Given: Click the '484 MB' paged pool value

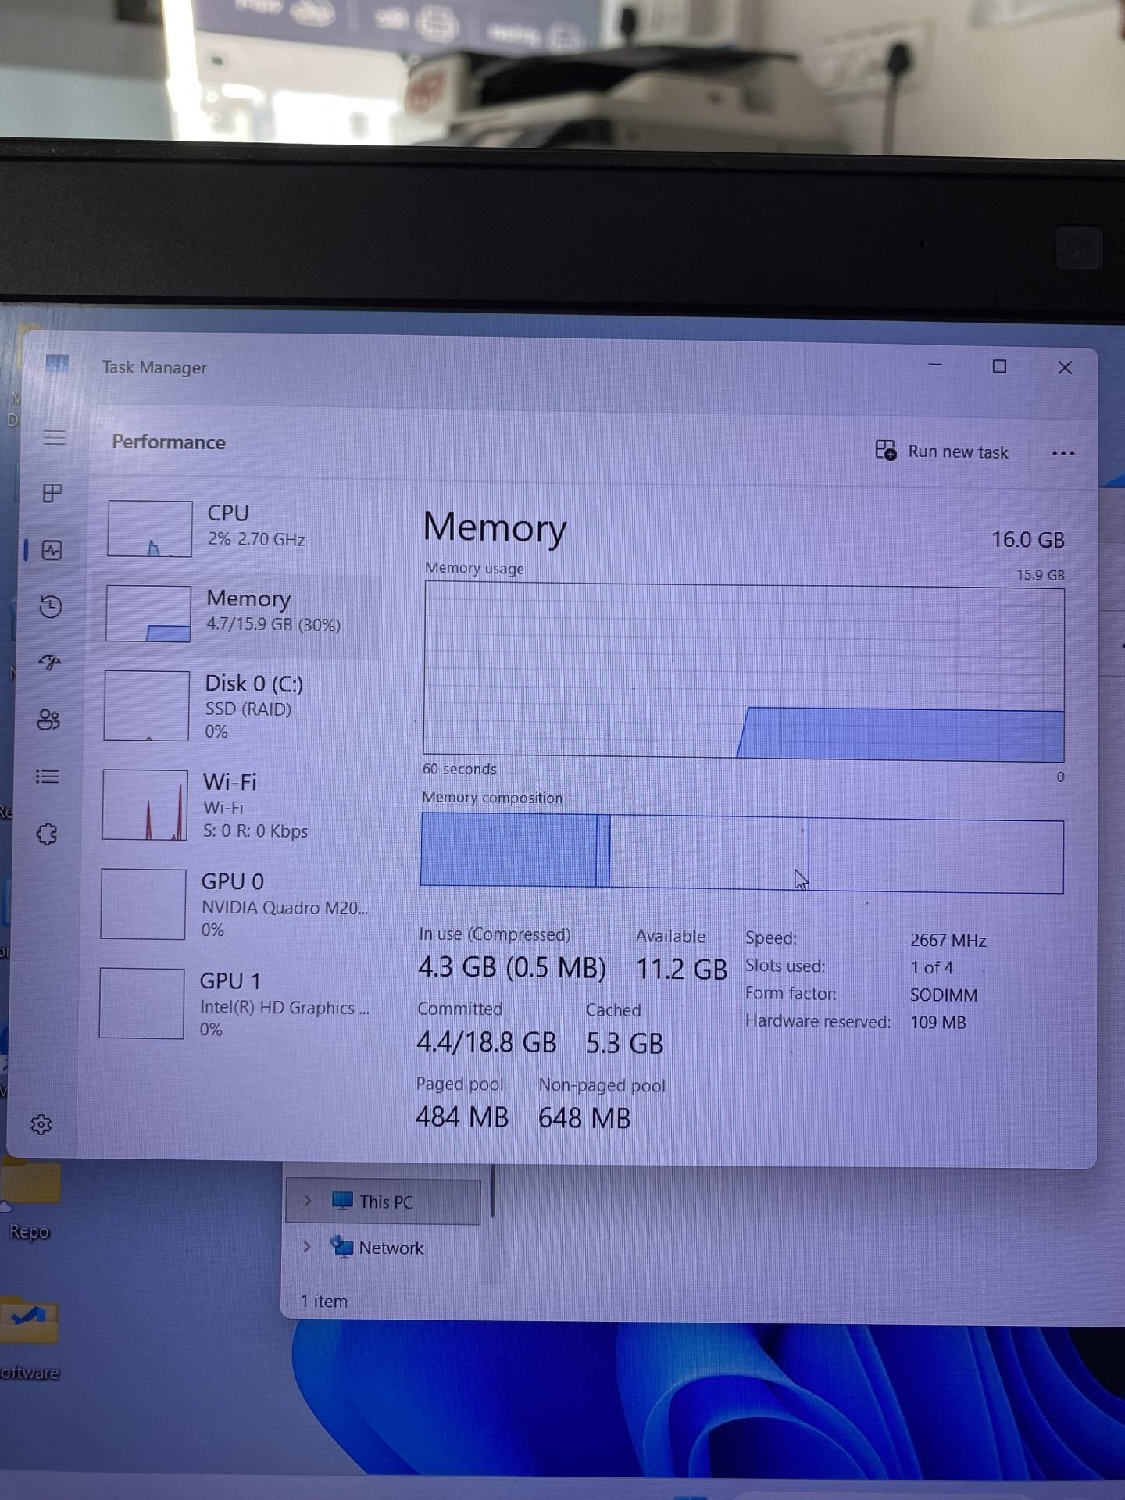Looking at the screenshot, I should tap(462, 1116).
